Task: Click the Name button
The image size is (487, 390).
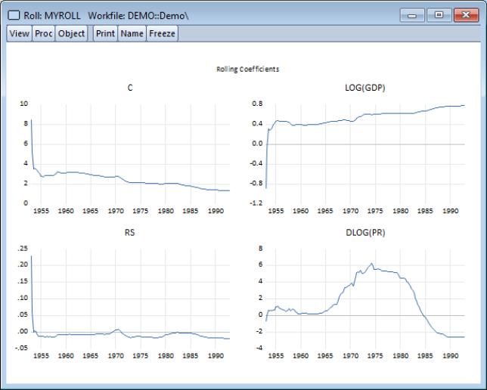Action: 132,33
